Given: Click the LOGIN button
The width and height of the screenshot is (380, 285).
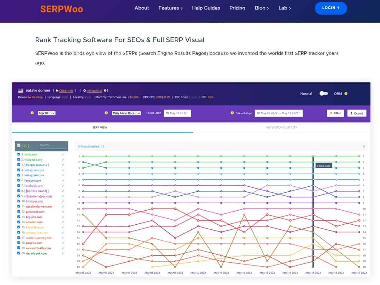Looking at the screenshot, I should [331, 8].
